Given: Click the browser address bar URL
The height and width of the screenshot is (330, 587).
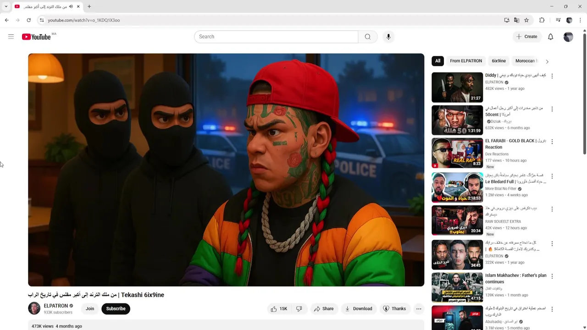Looking at the screenshot, I should point(84,20).
